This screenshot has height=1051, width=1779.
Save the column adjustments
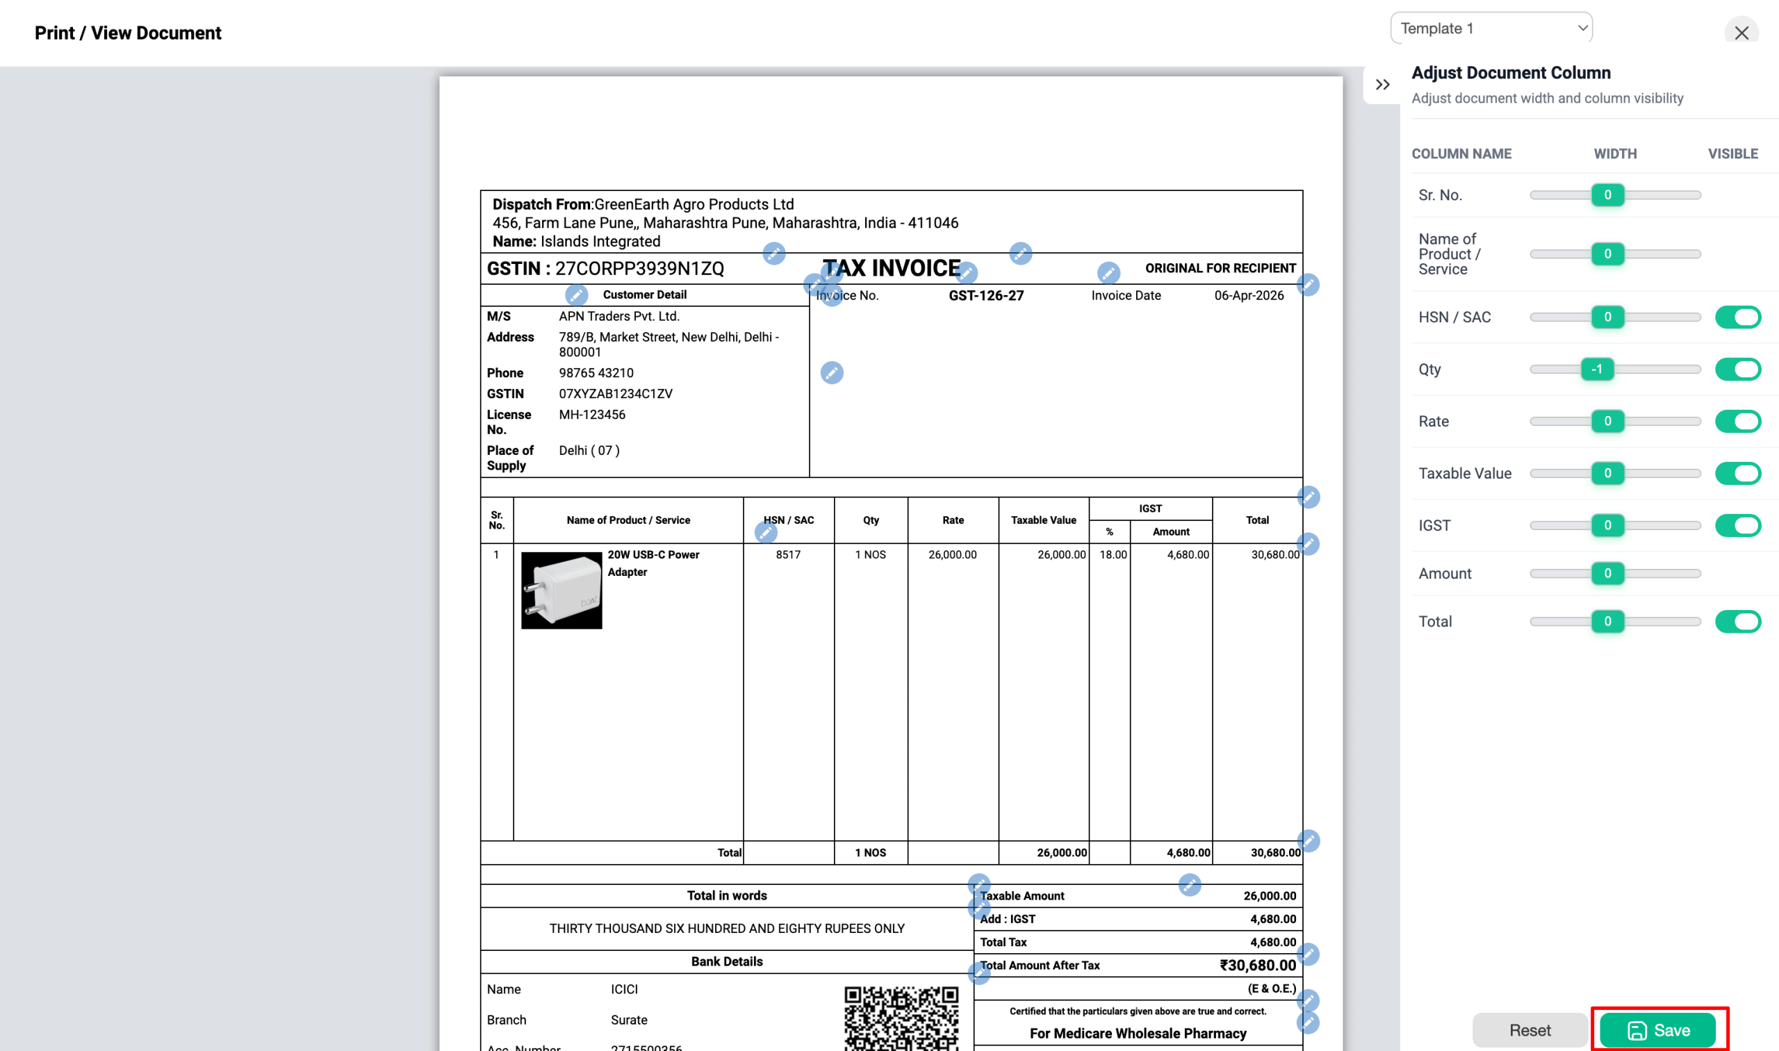tap(1658, 1029)
